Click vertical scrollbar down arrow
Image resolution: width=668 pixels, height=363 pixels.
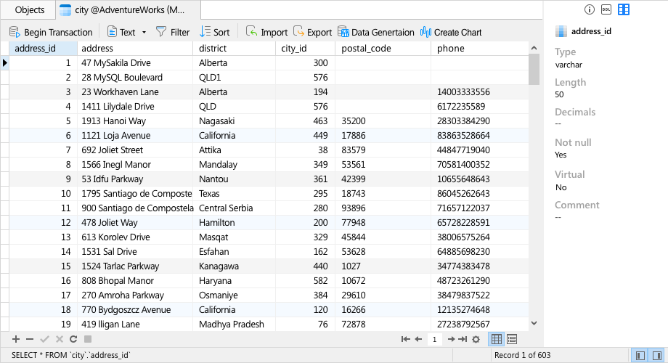tap(534, 323)
